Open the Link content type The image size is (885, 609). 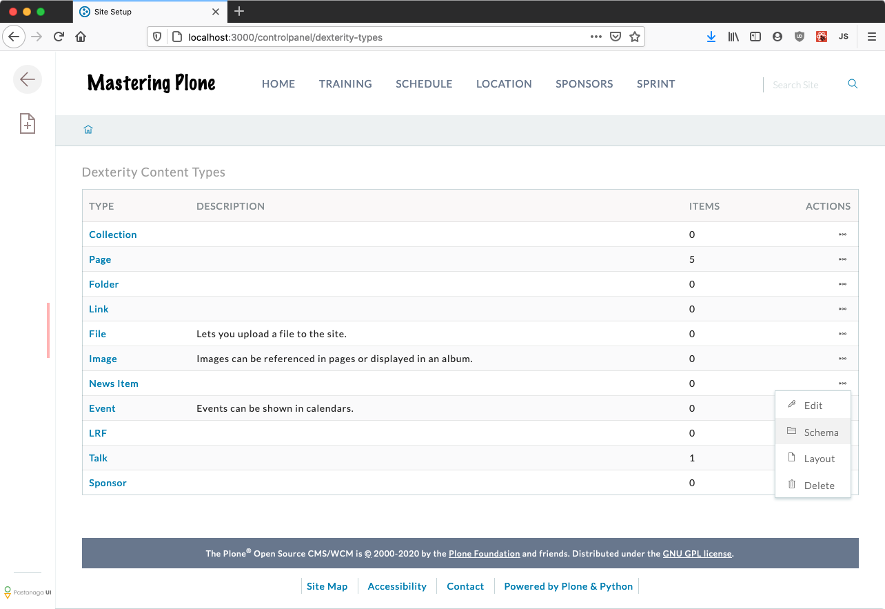(x=99, y=309)
